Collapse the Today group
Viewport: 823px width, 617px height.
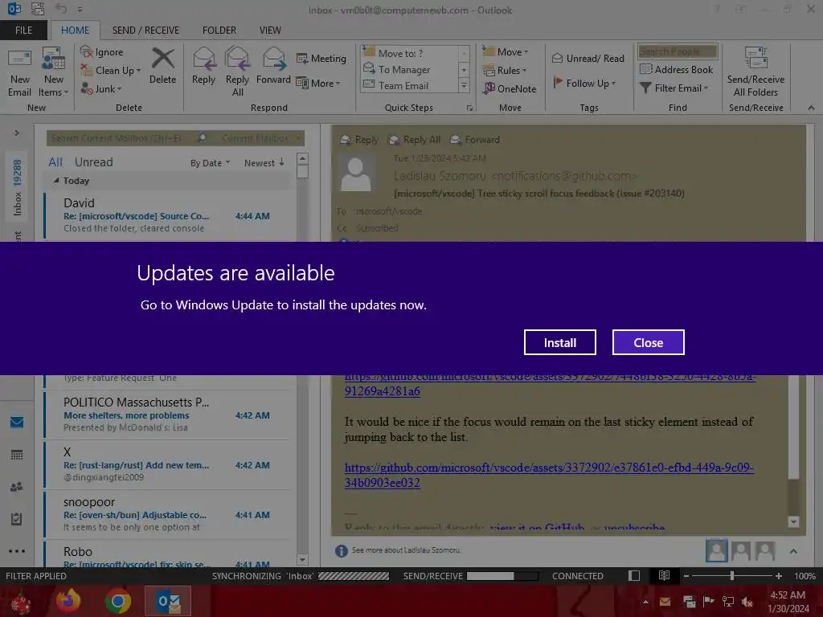[x=56, y=181]
